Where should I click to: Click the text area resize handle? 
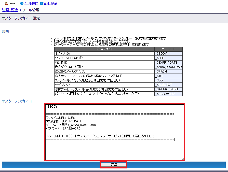pos(182,159)
